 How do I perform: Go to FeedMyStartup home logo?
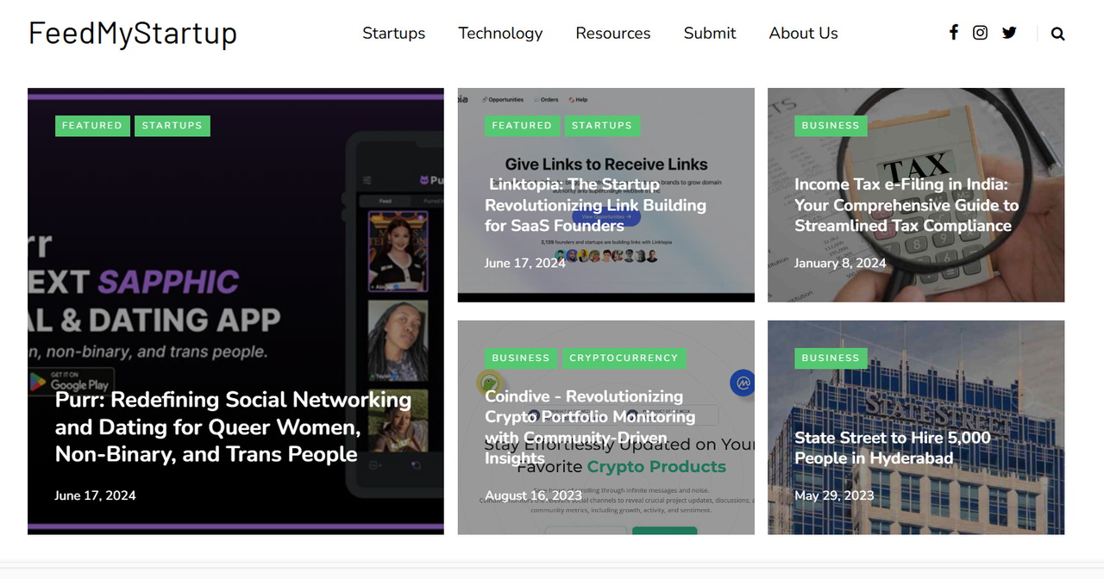(x=133, y=33)
